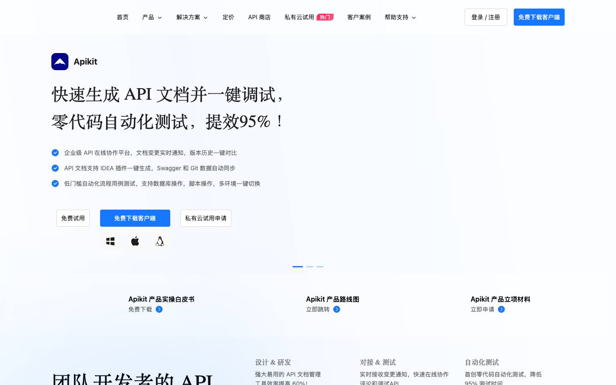The image size is (616, 385).
Task: Expand the 帮助支持 dropdown menu
Action: [x=400, y=17]
